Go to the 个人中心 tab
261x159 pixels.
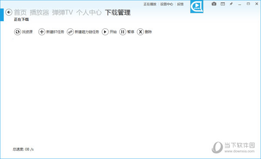pos(89,13)
